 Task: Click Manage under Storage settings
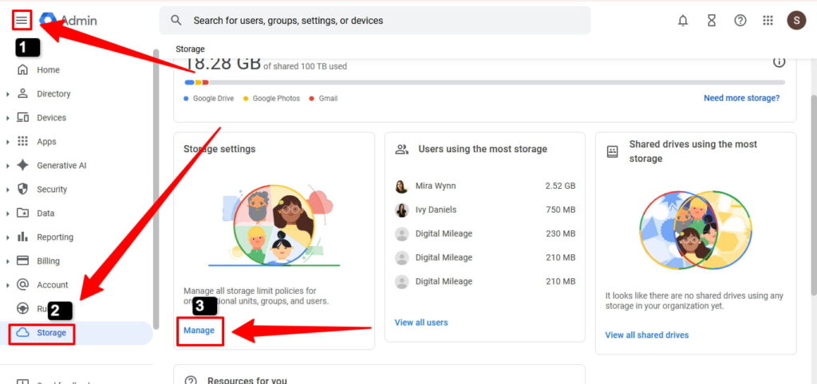click(199, 330)
